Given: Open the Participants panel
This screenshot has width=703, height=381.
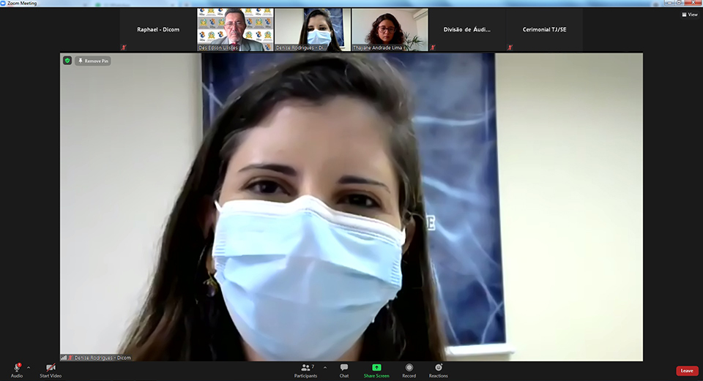Looking at the screenshot, I should coord(305,367).
